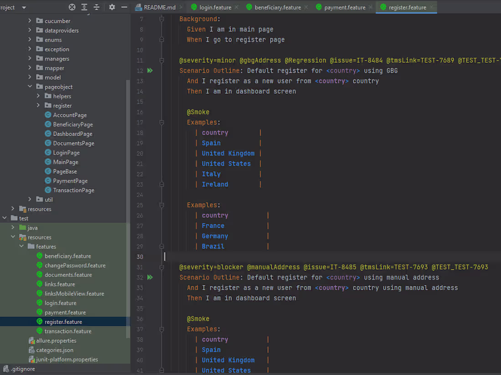Expand all nodes using the expand-all icon

tap(84, 8)
